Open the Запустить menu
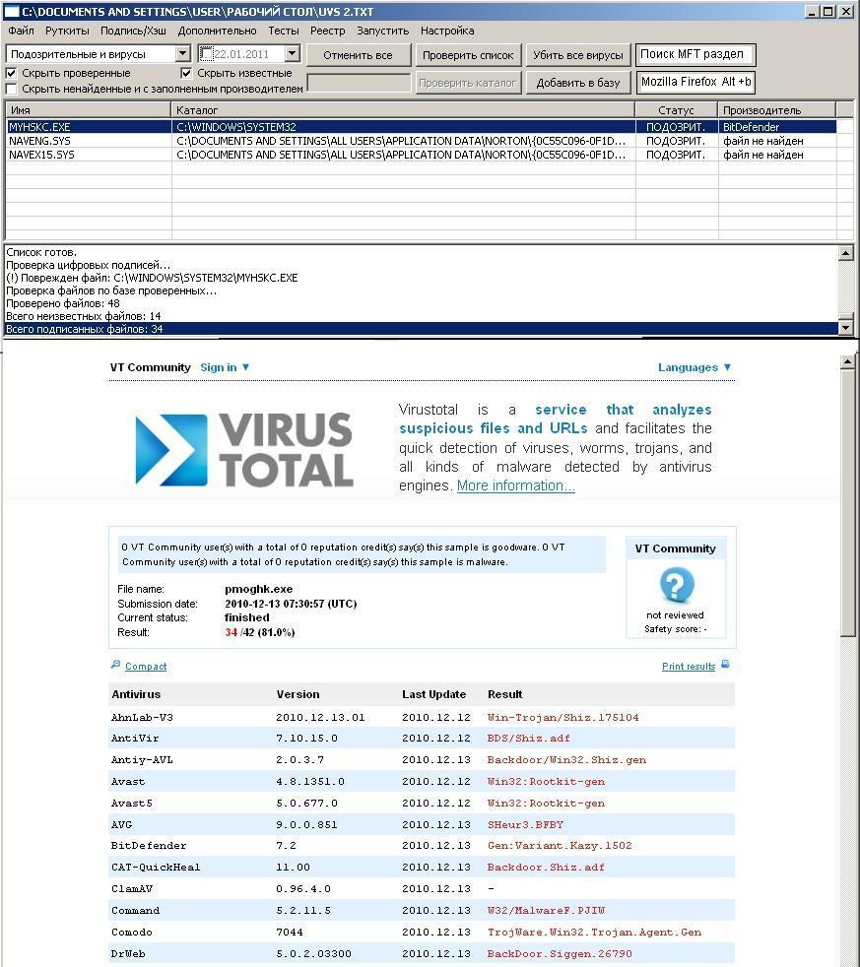Image resolution: width=860 pixels, height=967 pixels. click(x=382, y=31)
